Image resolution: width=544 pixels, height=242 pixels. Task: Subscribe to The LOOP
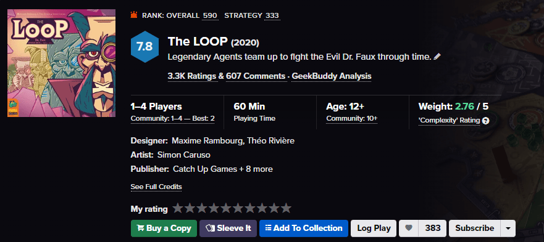(475, 228)
